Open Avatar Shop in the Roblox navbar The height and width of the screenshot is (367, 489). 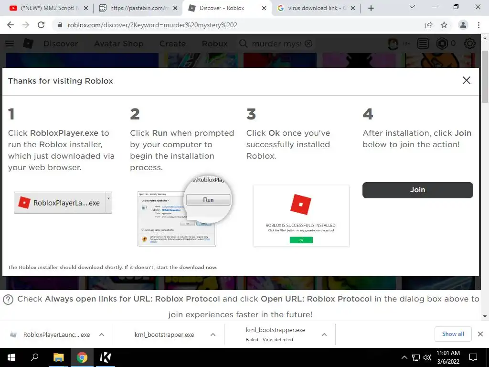[x=119, y=43]
